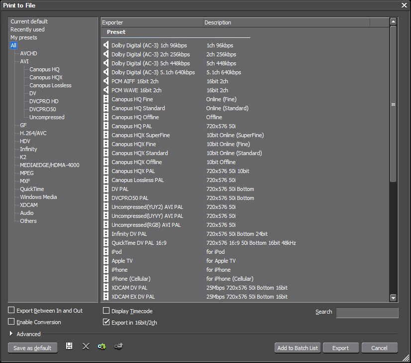Select H.264/AVC category

coord(33,133)
